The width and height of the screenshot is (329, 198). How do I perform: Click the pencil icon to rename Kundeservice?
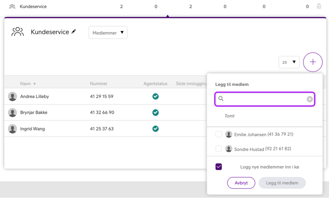(74, 32)
